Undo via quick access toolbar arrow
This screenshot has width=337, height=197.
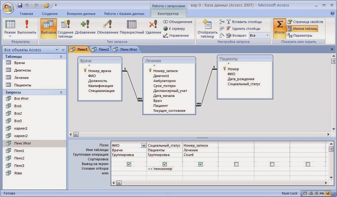click(27, 5)
